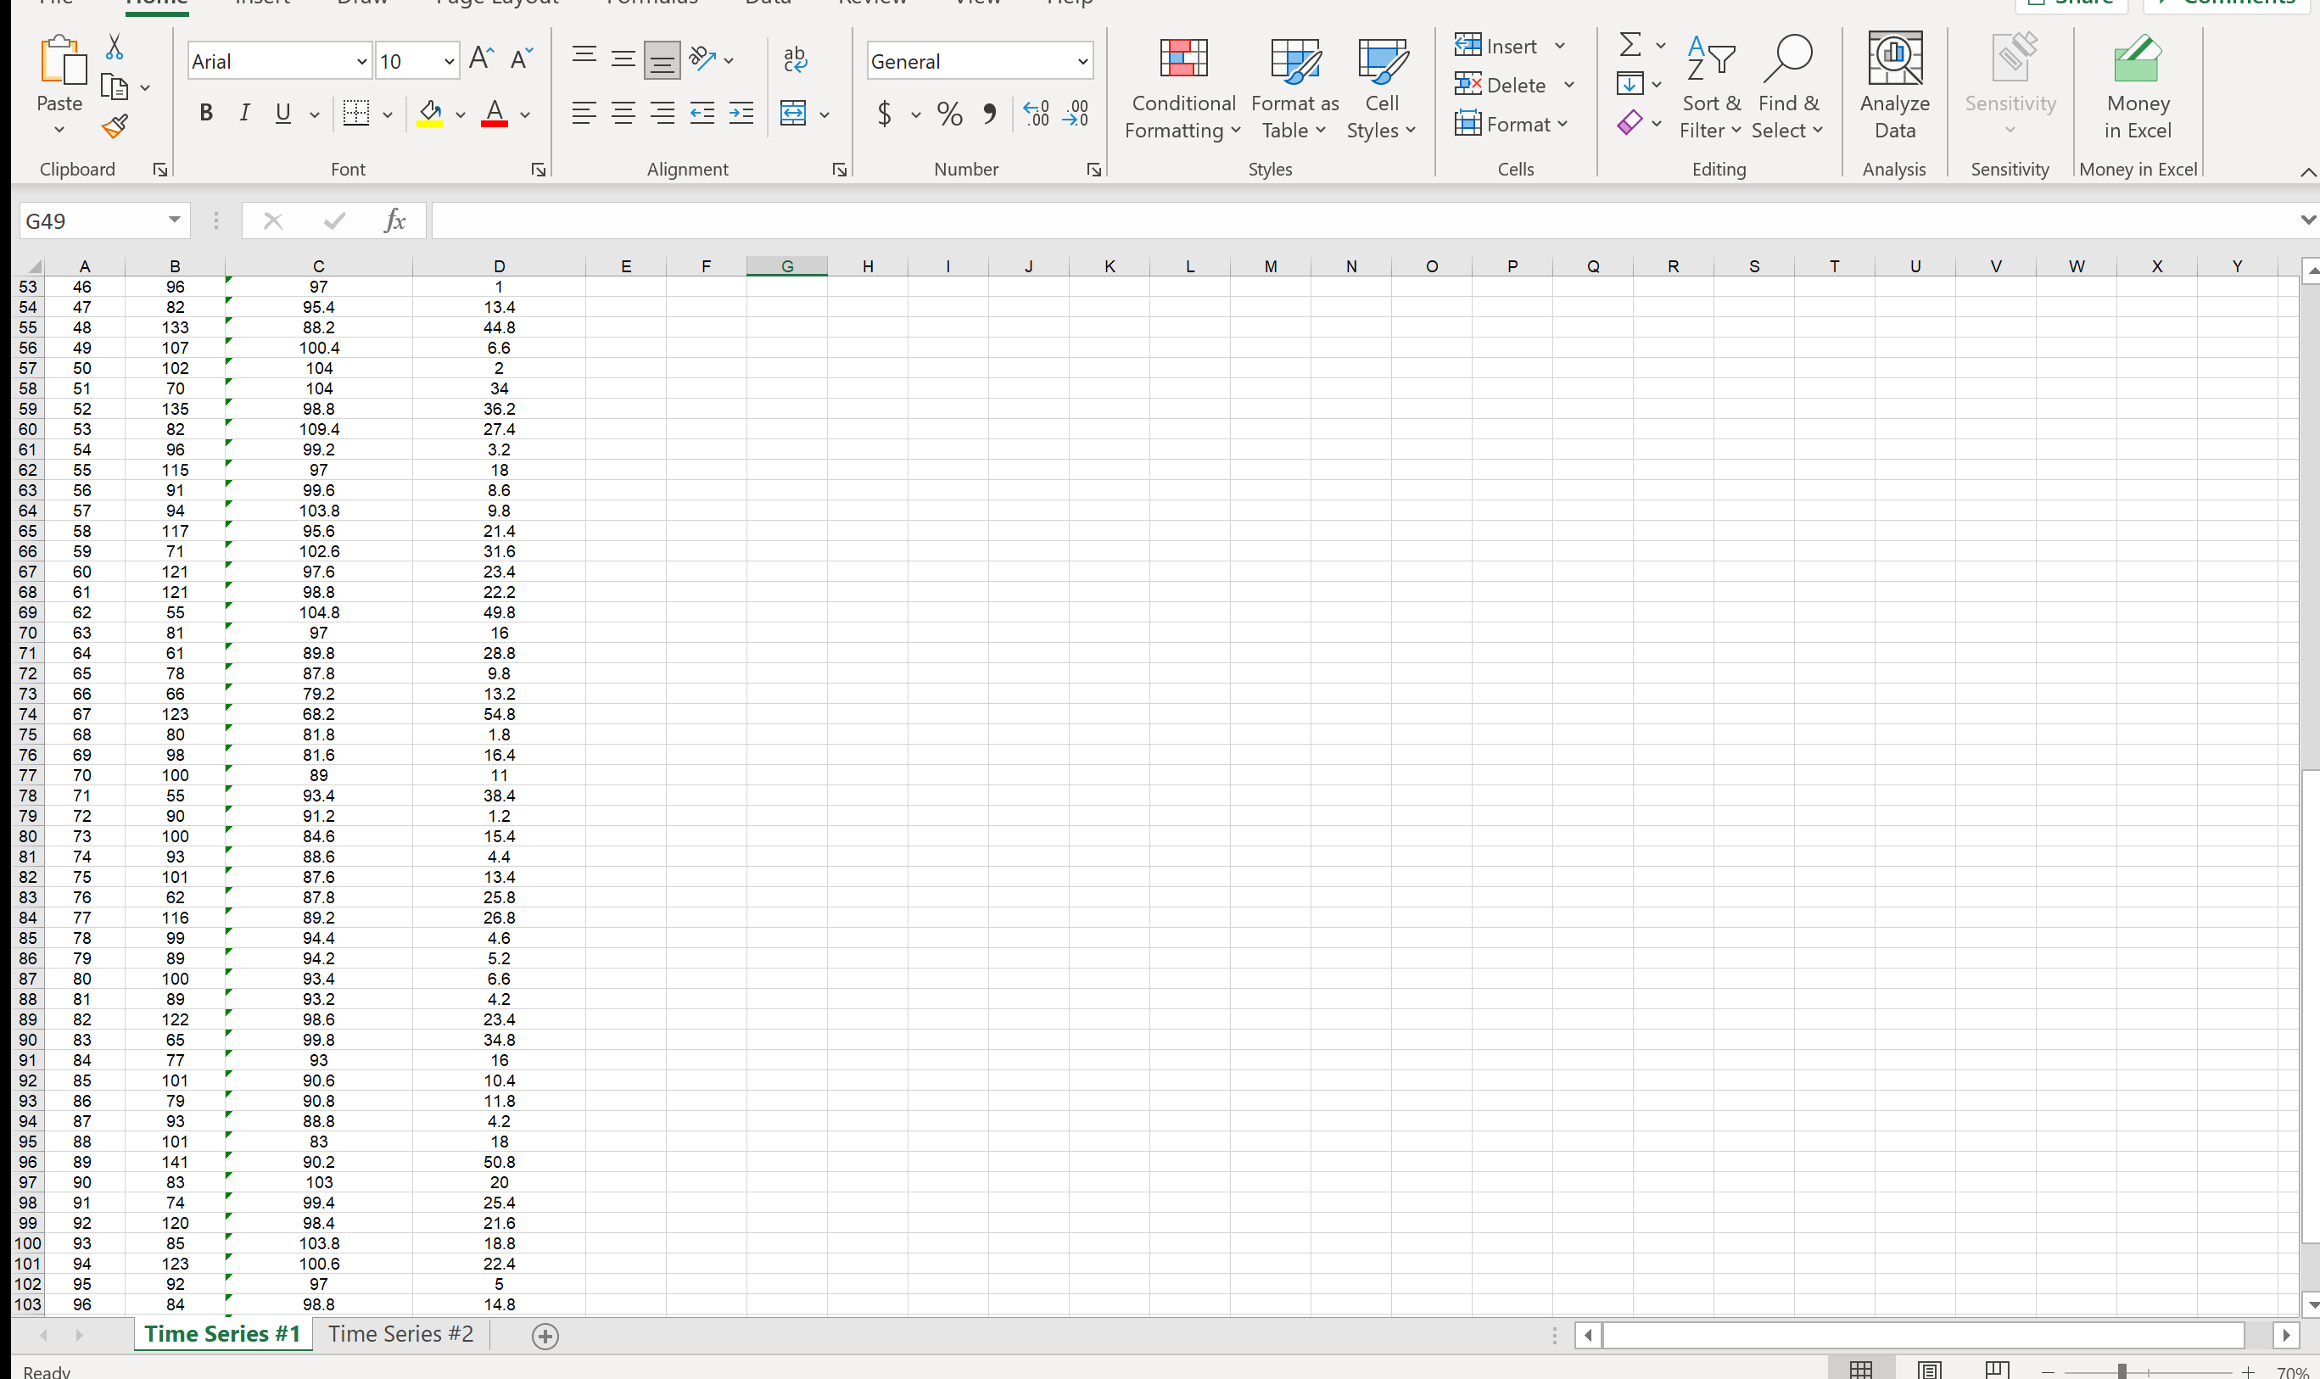This screenshot has height=1379, width=2320.
Task: Open the Formulas ribbon tab
Action: pyautogui.click(x=651, y=3)
